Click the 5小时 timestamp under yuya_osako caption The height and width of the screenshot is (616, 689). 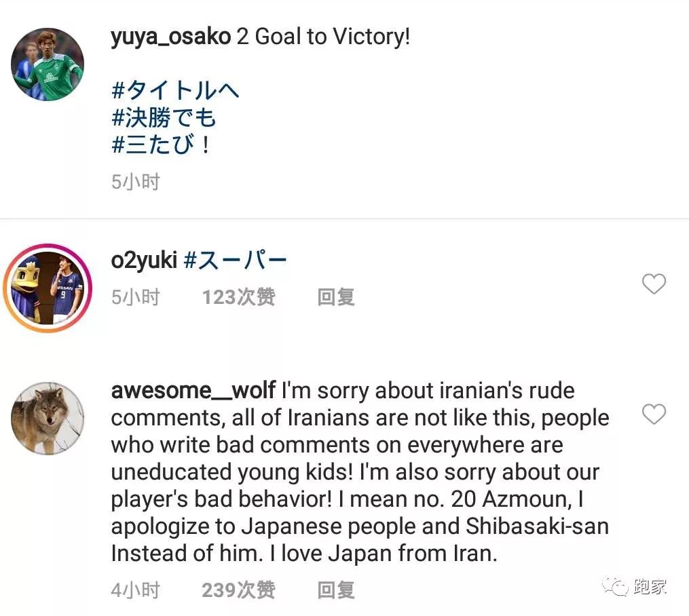(136, 182)
